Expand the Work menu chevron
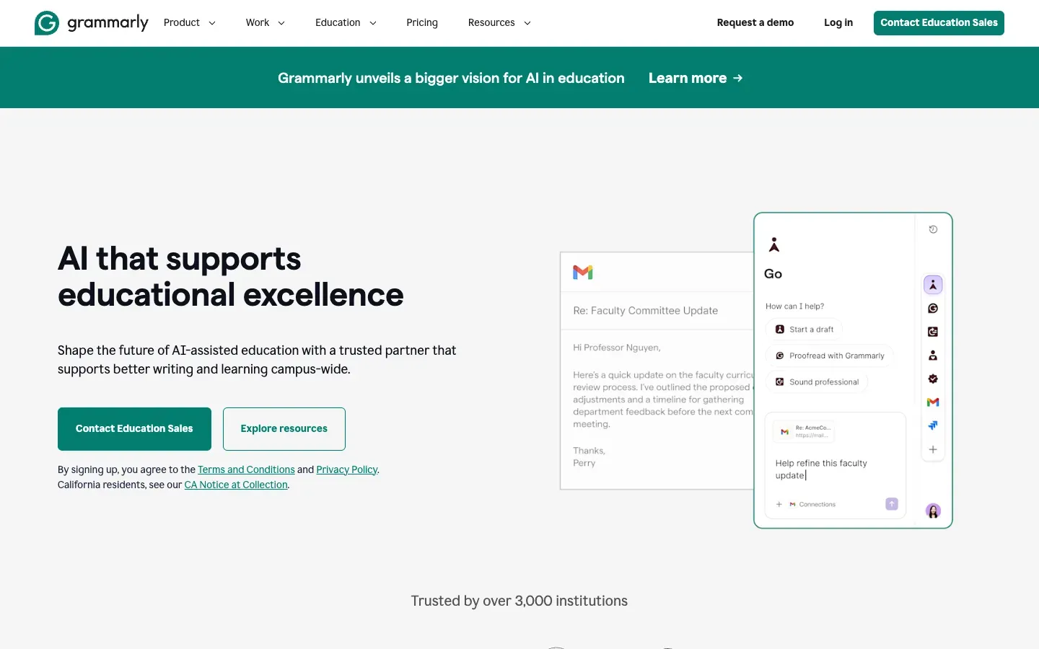The height and width of the screenshot is (649, 1039). (281, 23)
